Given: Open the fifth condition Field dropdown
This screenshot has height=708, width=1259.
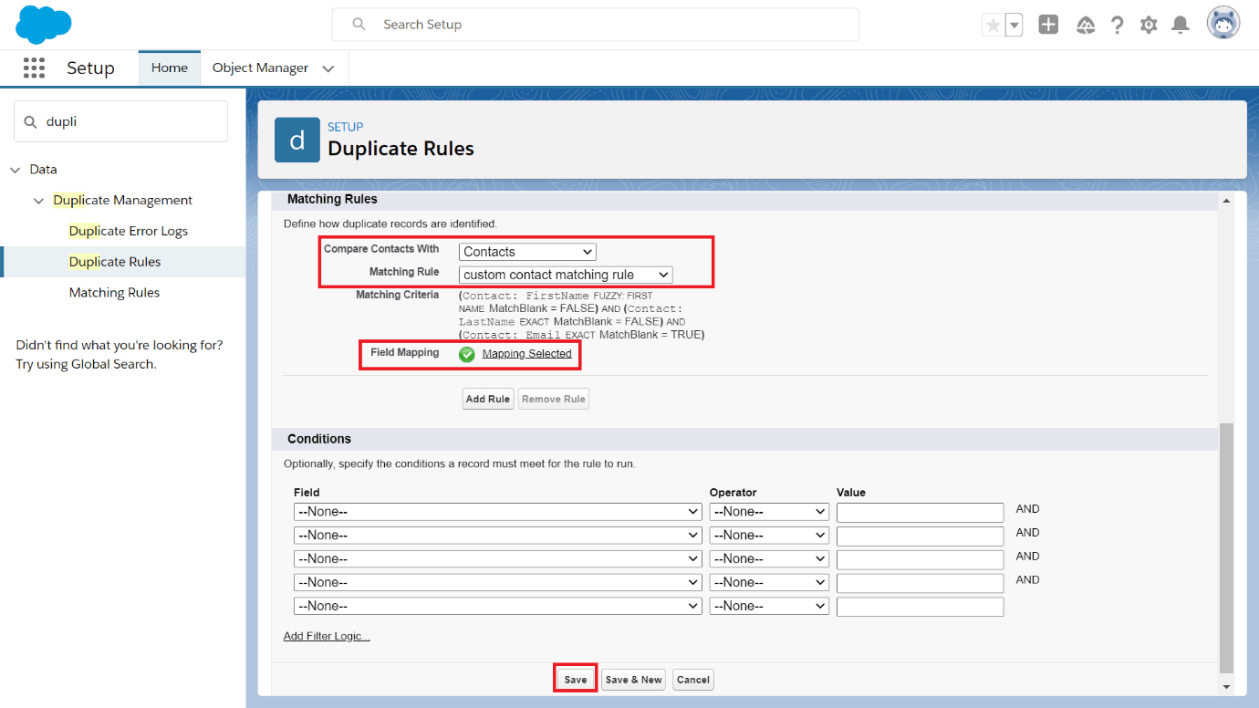Looking at the screenshot, I should pos(498,607).
